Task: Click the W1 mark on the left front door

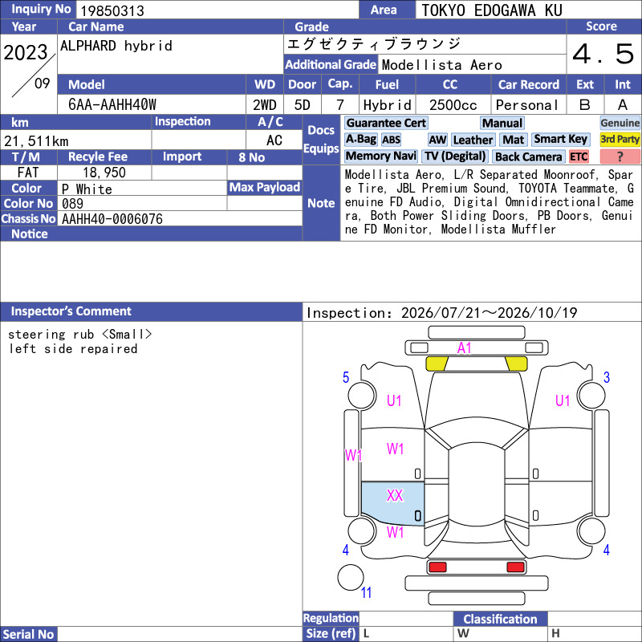Action: click(x=395, y=449)
